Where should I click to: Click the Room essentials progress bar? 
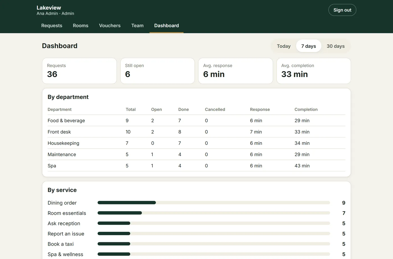coord(214,213)
